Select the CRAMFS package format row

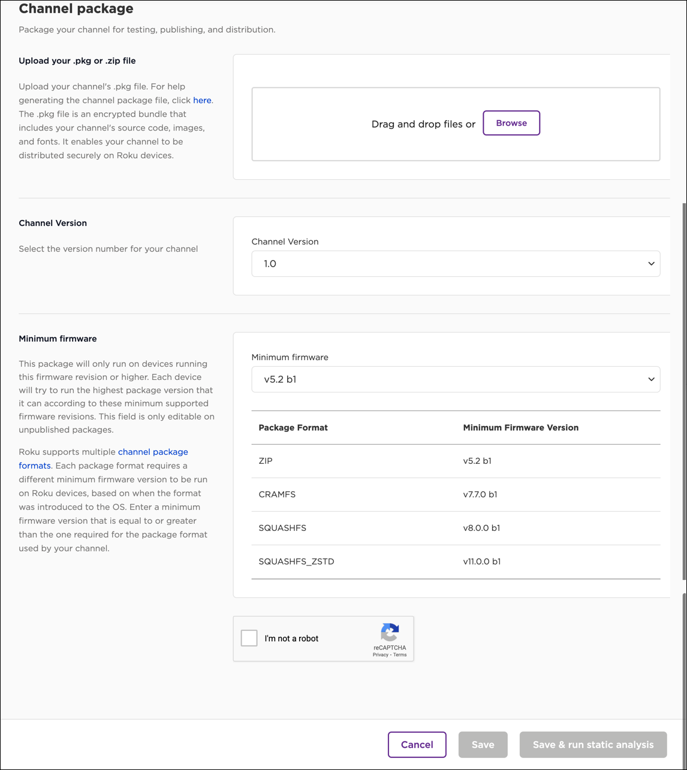pyautogui.click(x=456, y=494)
